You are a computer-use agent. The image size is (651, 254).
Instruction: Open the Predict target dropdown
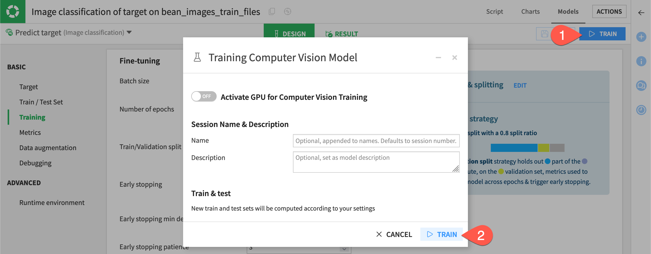coord(130,33)
